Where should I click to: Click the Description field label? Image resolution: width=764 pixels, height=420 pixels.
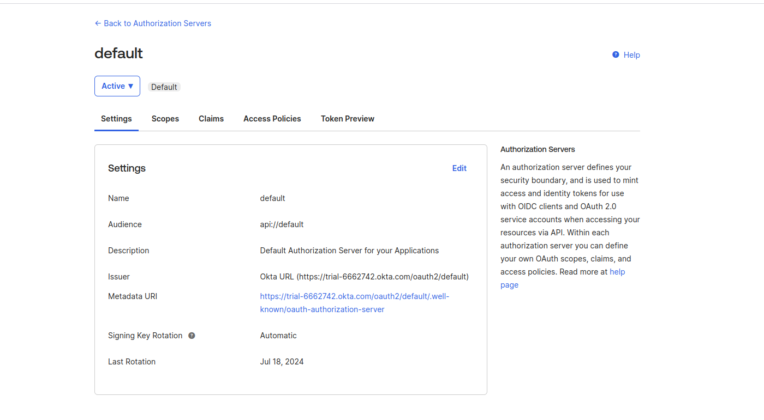pyautogui.click(x=128, y=251)
